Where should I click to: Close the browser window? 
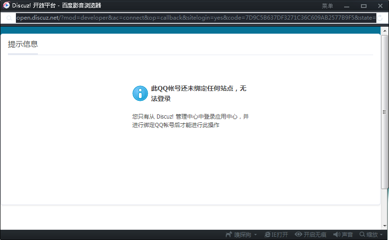click(x=380, y=6)
